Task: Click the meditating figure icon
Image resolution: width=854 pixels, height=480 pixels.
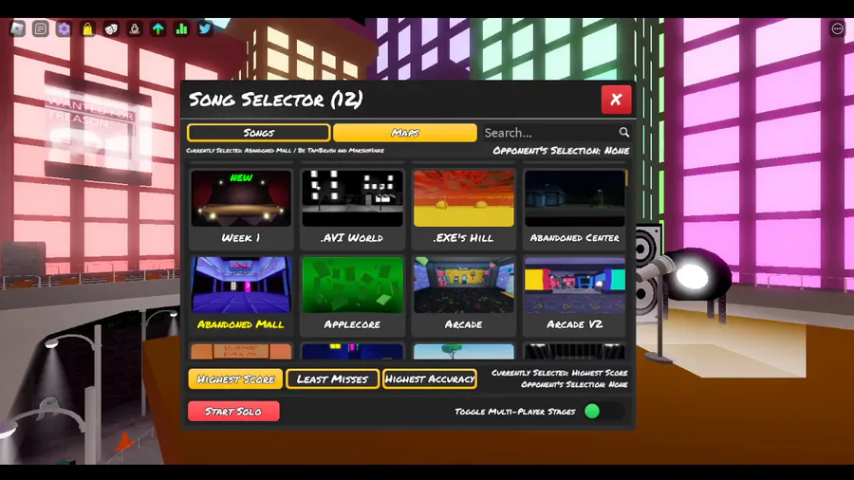Action: pos(135,28)
